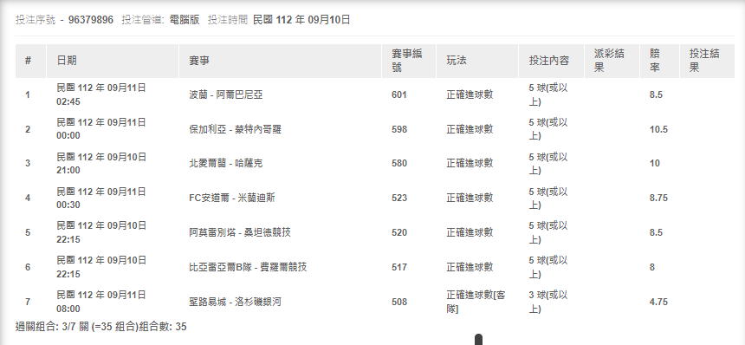Click 3 球(或以上) bet content

point(548,302)
